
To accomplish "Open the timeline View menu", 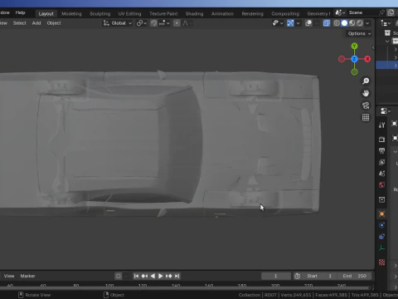I will 9,276.
